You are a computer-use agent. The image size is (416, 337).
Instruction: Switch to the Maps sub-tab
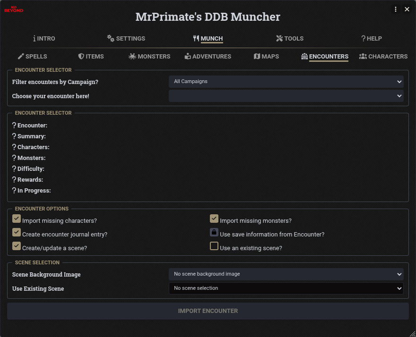point(266,57)
